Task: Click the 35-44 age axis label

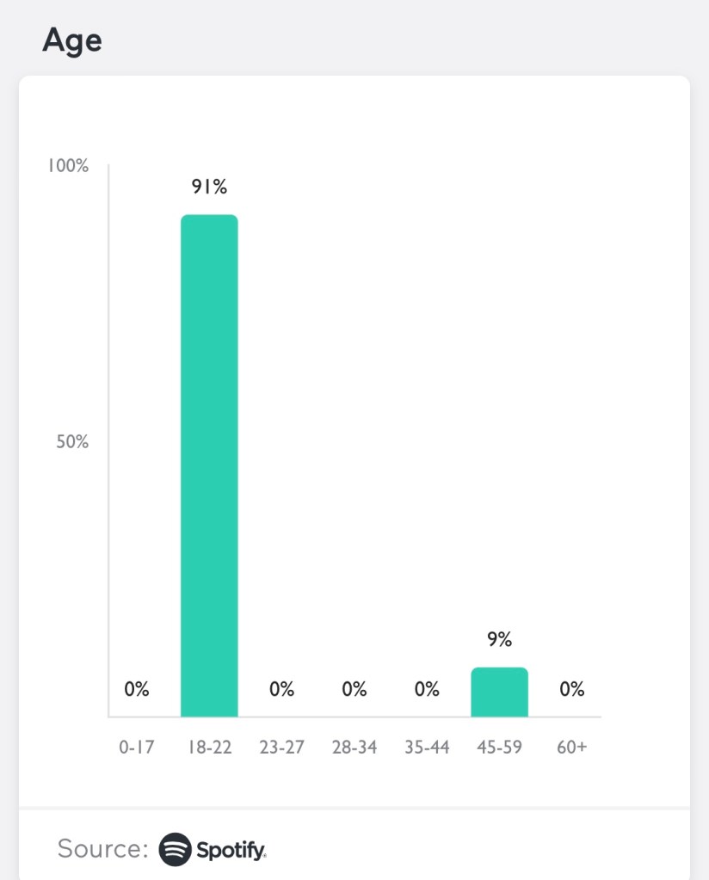Action: click(x=427, y=747)
